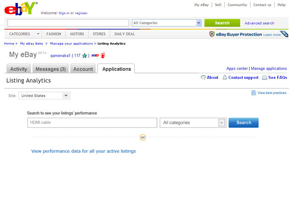Click the Sign in link

64,13
